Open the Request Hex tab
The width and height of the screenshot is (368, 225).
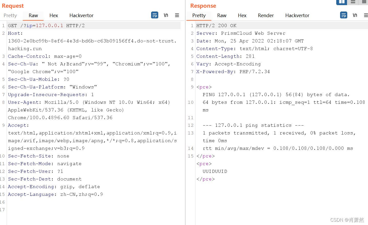pos(54,16)
